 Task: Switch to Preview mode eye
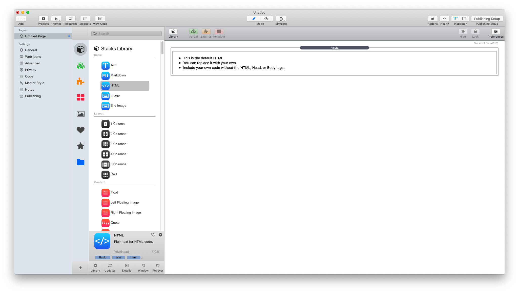click(x=266, y=19)
